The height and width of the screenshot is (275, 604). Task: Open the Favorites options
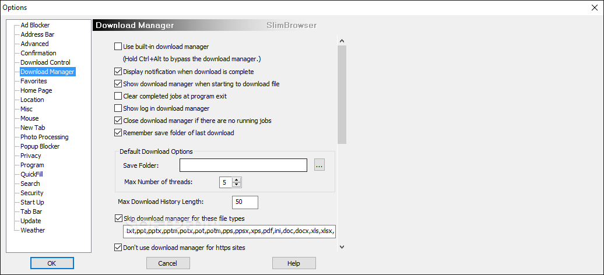(x=34, y=81)
